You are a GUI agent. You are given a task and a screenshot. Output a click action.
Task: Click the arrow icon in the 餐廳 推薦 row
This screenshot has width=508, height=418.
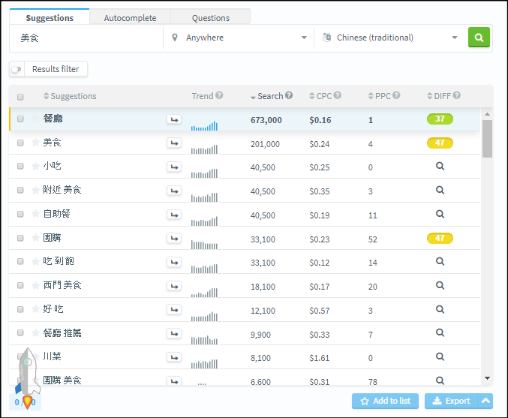pos(174,333)
